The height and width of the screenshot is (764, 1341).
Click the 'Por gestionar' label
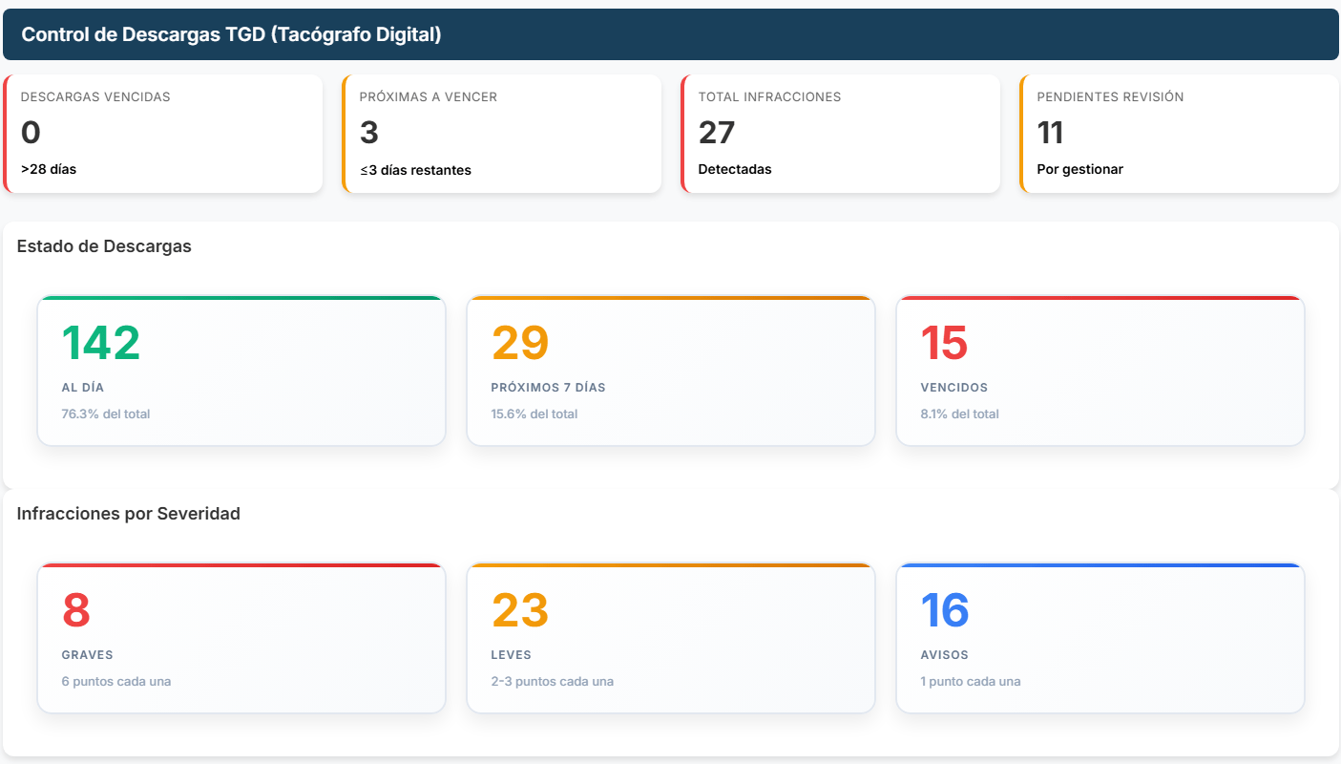[x=1079, y=169]
